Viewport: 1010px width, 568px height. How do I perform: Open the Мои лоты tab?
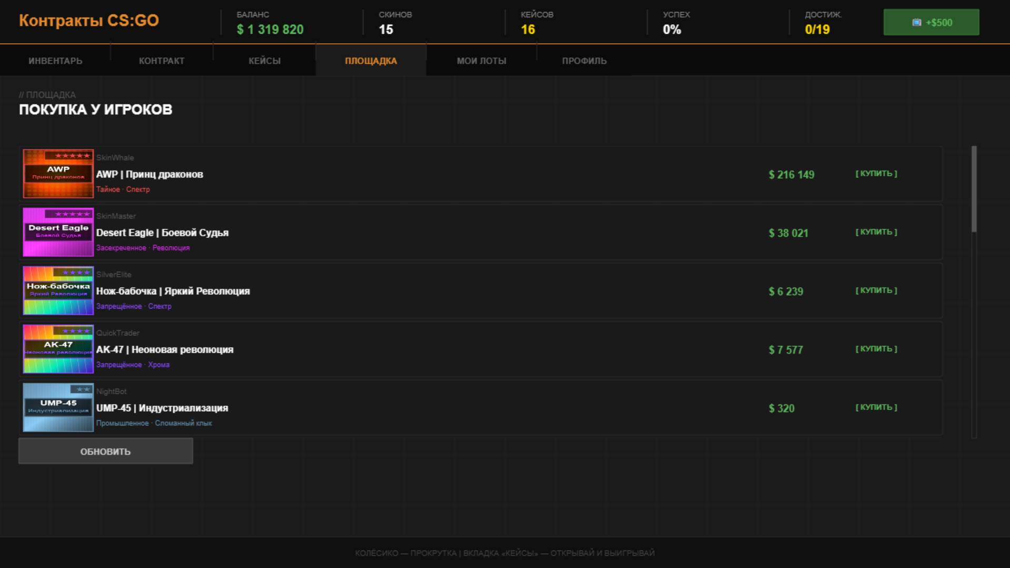click(482, 61)
